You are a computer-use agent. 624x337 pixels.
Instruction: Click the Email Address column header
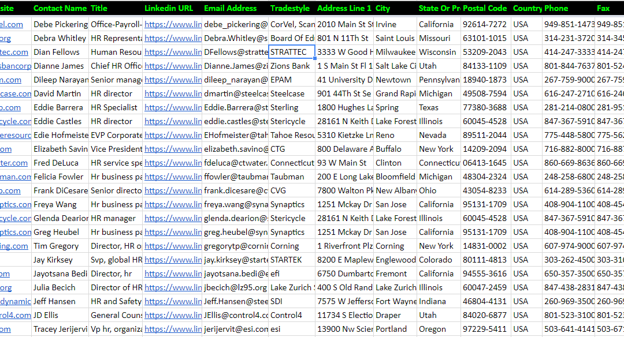click(x=235, y=8)
